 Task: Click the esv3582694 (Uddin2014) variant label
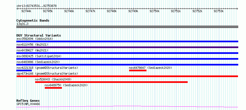point(35,39)
